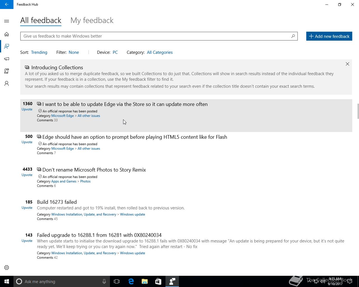Upvote Don't rename Microsoft Photos feedback
359x287 pixels.
(x=27, y=175)
